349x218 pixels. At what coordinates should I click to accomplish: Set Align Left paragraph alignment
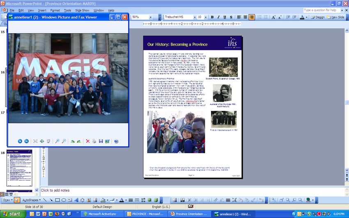(x=239, y=17)
